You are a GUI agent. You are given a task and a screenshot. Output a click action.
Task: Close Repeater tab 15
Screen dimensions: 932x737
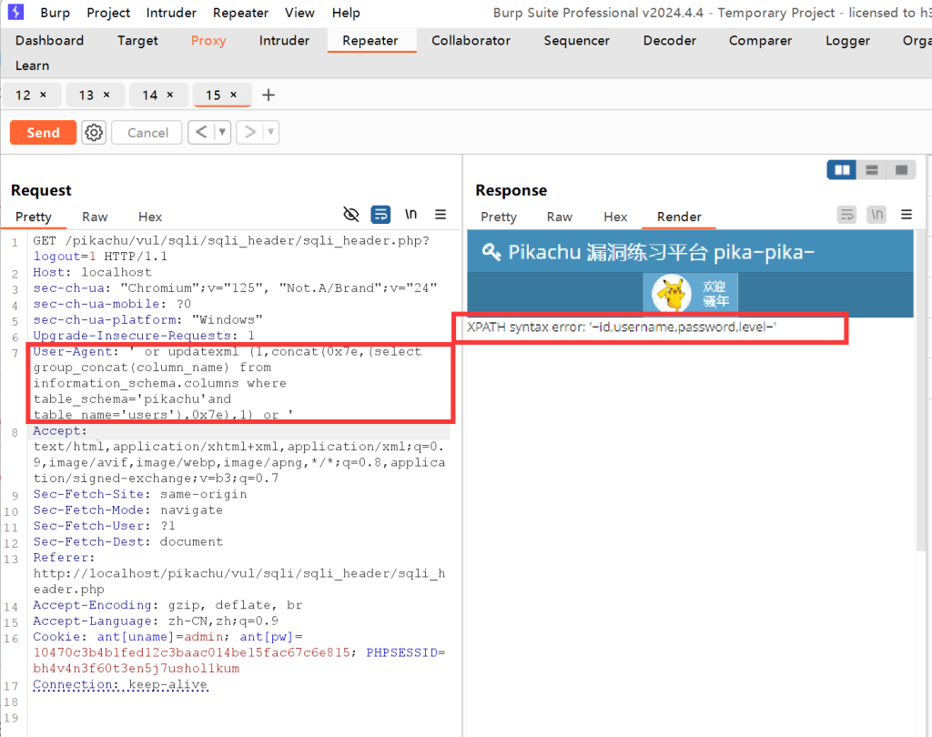[234, 95]
